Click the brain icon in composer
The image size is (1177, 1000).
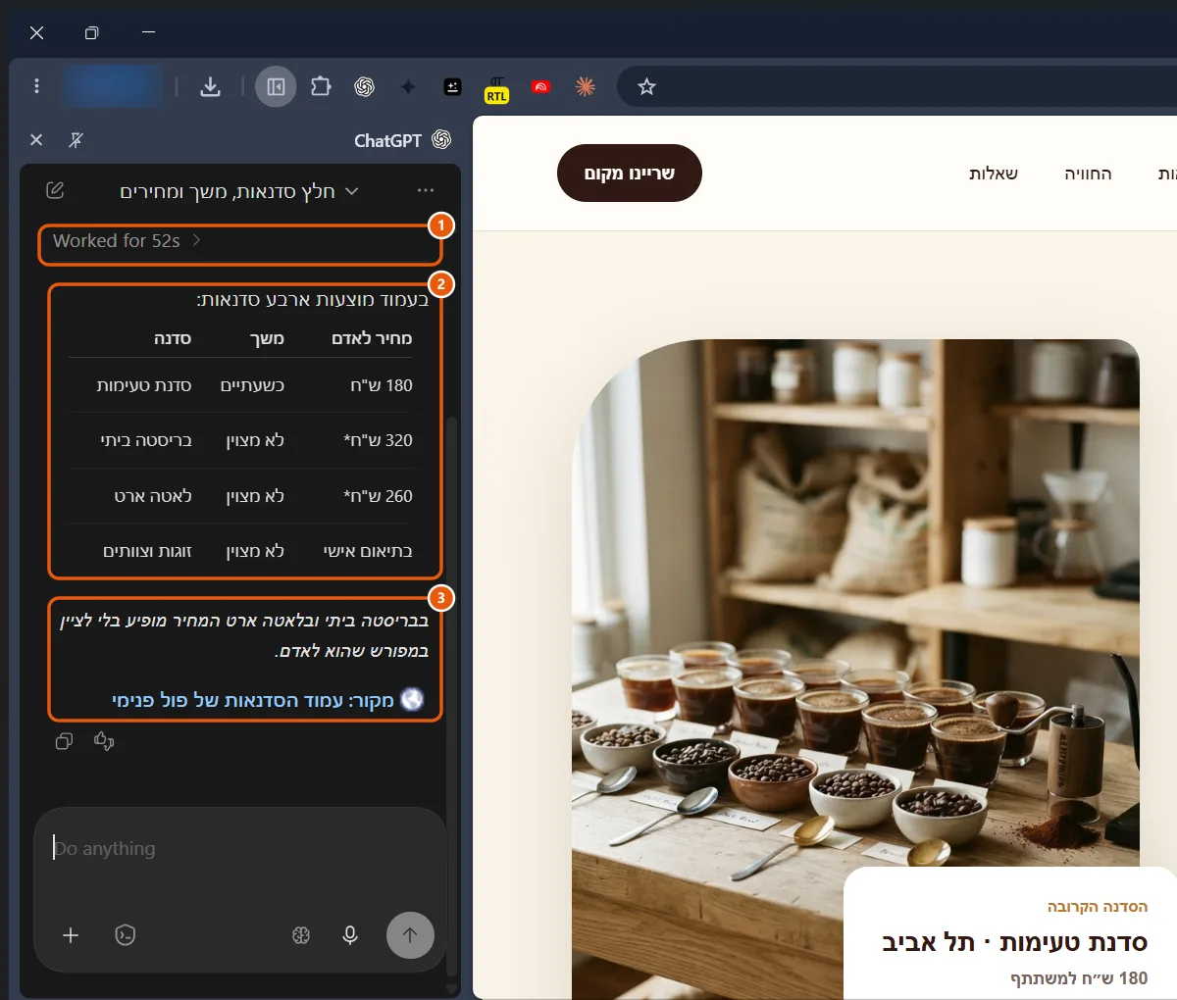click(x=301, y=935)
